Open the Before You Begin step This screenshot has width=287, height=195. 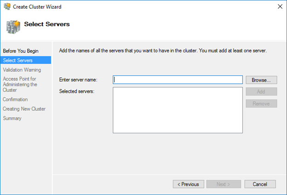pos(21,51)
